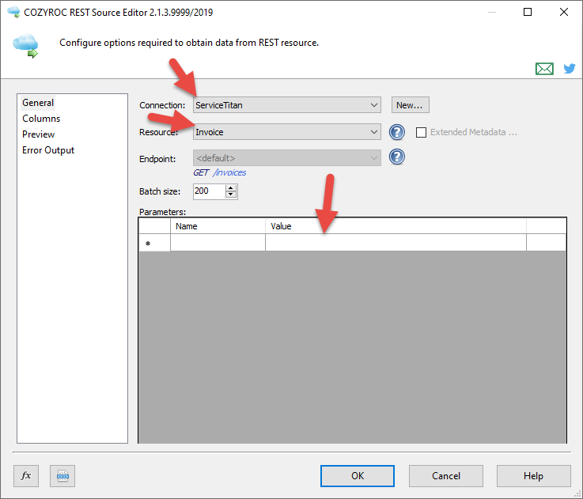
Task: Select the new-row asterisk header
Action: click(155, 243)
